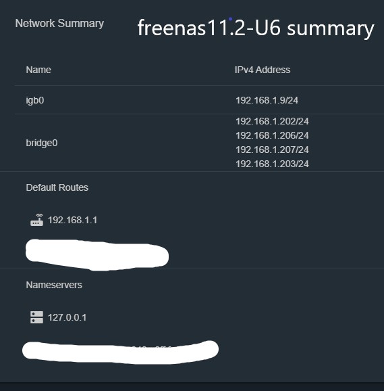This screenshot has width=384, height=391.
Task: Click the freenas11.2-U6 summary title text
Action: click(256, 28)
